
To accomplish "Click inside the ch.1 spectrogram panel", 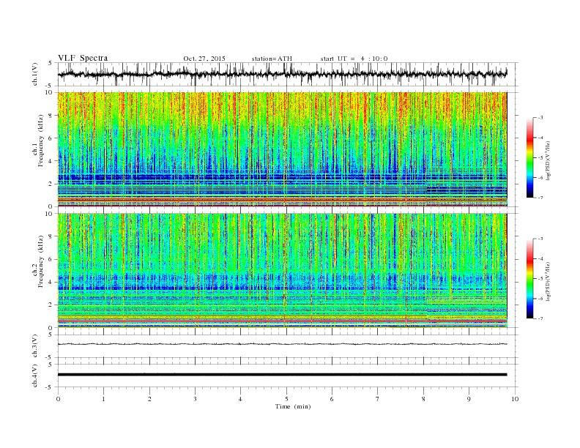I will [282, 149].
